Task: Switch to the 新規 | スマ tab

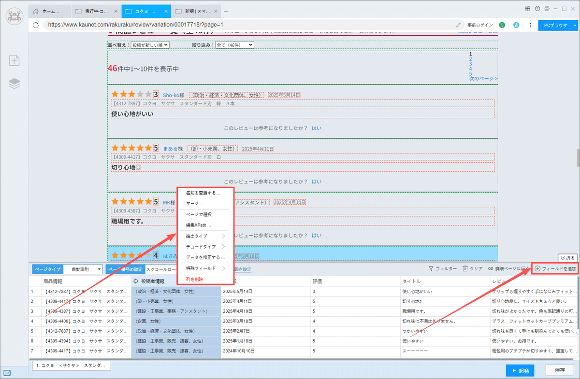Action: pos(196,11)
